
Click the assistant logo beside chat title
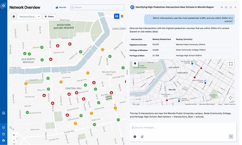132,7
